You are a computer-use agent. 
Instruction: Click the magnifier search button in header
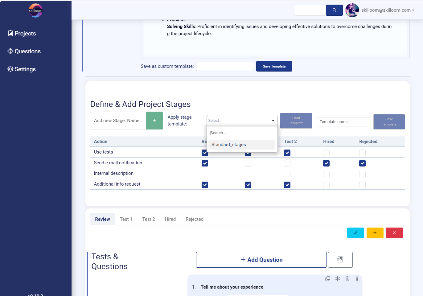[x=334, y=10]
